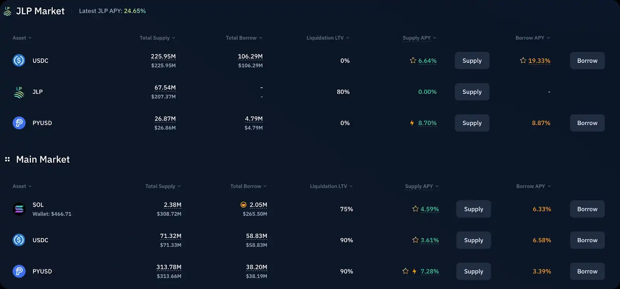The image size is (620, 289).
Task: Click the grid icon next to Main Market
Action: tap(7, 159)
